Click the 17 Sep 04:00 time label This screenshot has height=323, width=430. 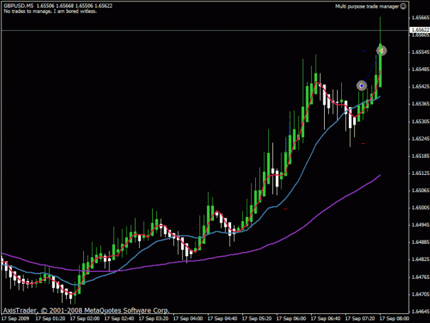coord(188,319)
